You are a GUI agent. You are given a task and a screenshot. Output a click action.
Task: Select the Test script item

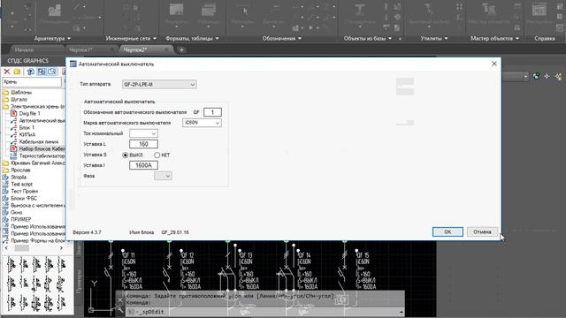point(21,185)
